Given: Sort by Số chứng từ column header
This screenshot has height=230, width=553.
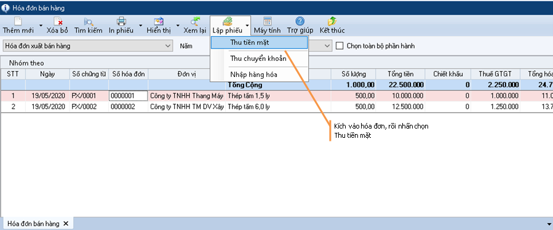Looking at the screenshot, I should pos(89,74).
